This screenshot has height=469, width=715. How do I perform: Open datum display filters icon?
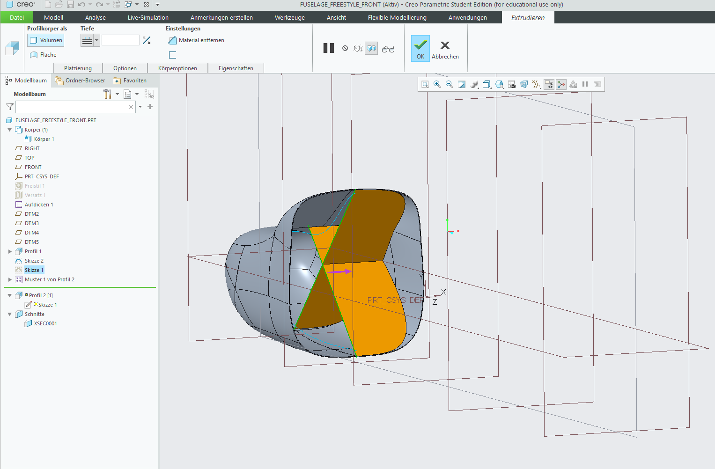[x=536, y=84]
